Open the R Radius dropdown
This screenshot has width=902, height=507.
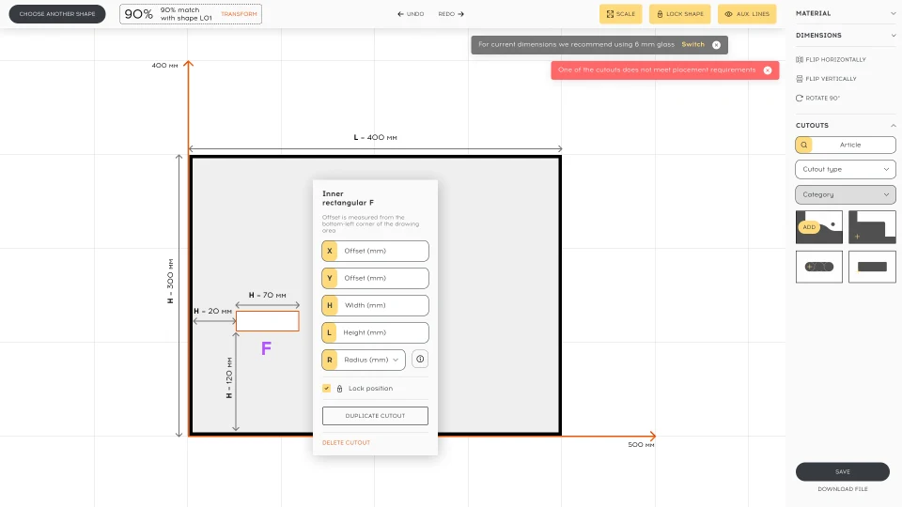(x=364, y=360)
